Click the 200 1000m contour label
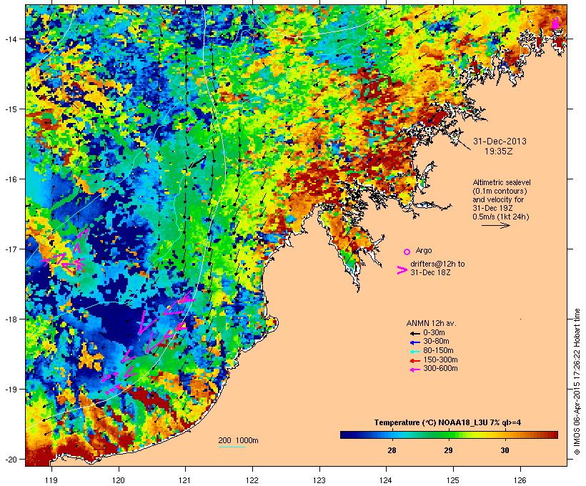The width and height of the screenshot is (586, 486). click(x=238, y=440)
